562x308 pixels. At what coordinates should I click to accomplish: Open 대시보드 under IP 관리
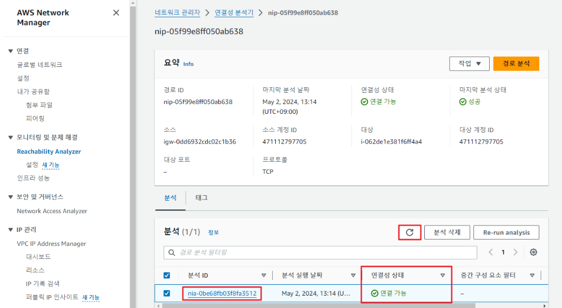(x=38, y=257)
